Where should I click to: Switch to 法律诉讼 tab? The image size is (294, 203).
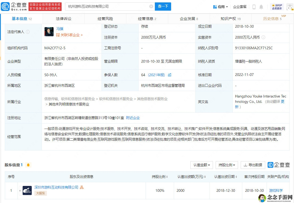coord(63,19)
